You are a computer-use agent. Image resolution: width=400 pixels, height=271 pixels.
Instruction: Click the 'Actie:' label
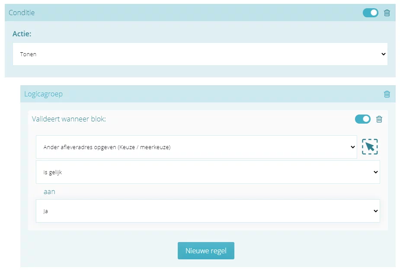tap(22, 34)
